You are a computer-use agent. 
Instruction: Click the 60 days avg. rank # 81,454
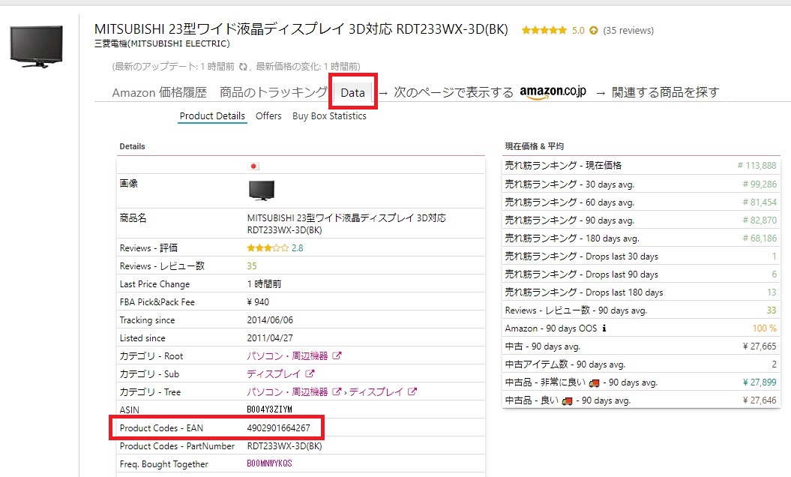tap(760, 202)
